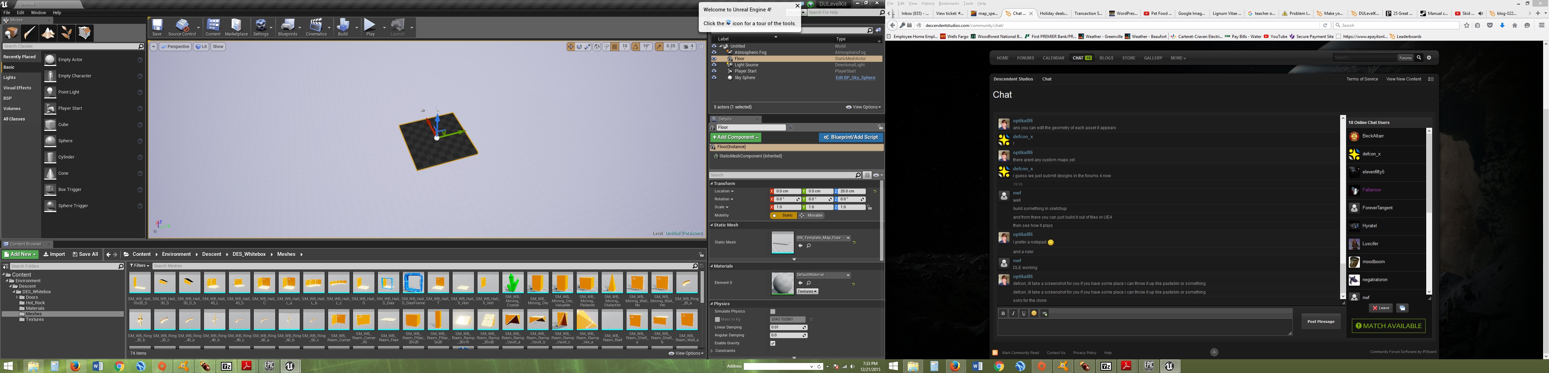
Task: Click the Import button in Content Browser
Action: (x=54, y=254)
